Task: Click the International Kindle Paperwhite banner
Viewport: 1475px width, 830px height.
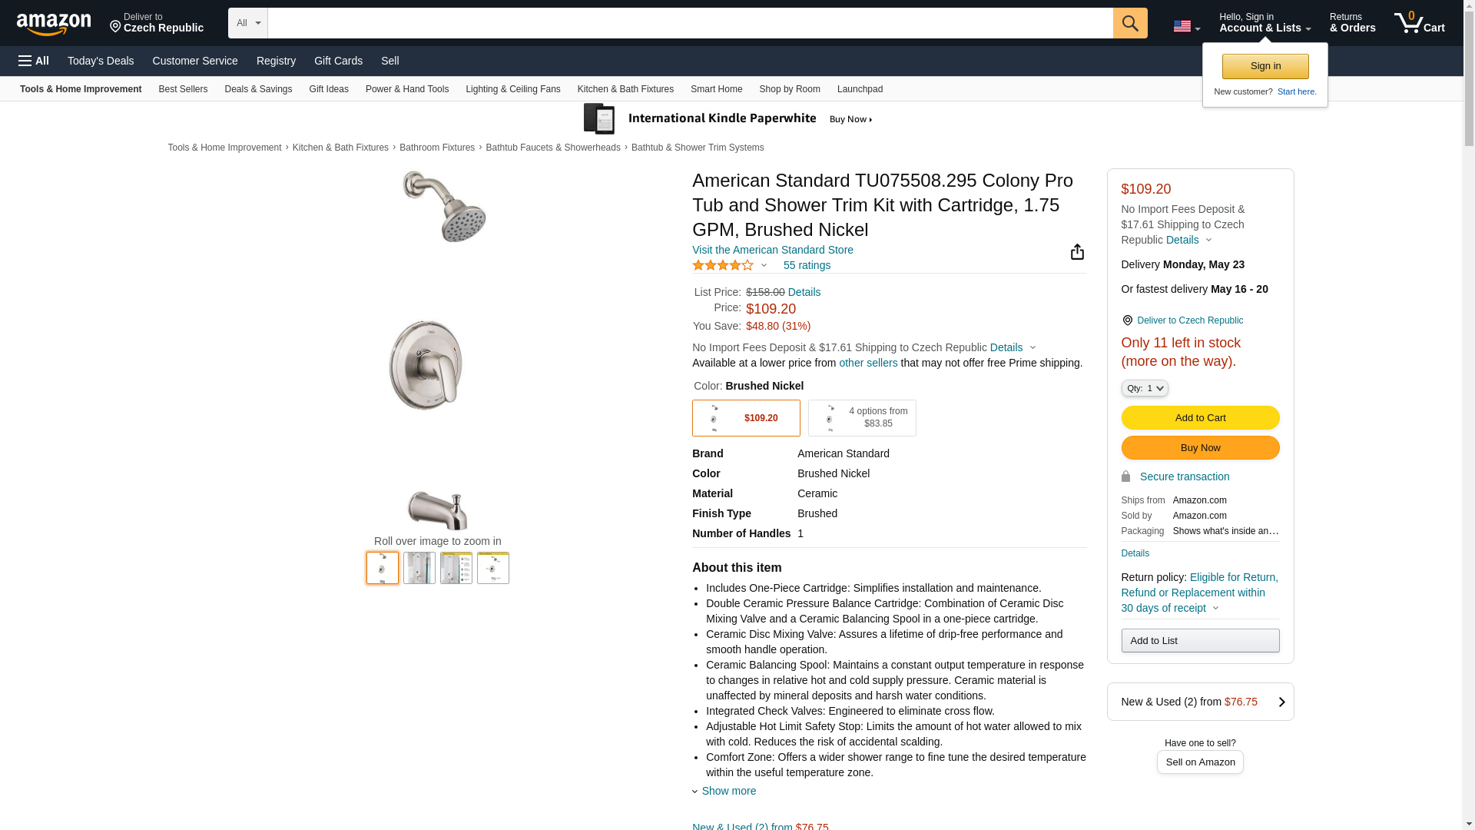Action: tap(728, 119)
